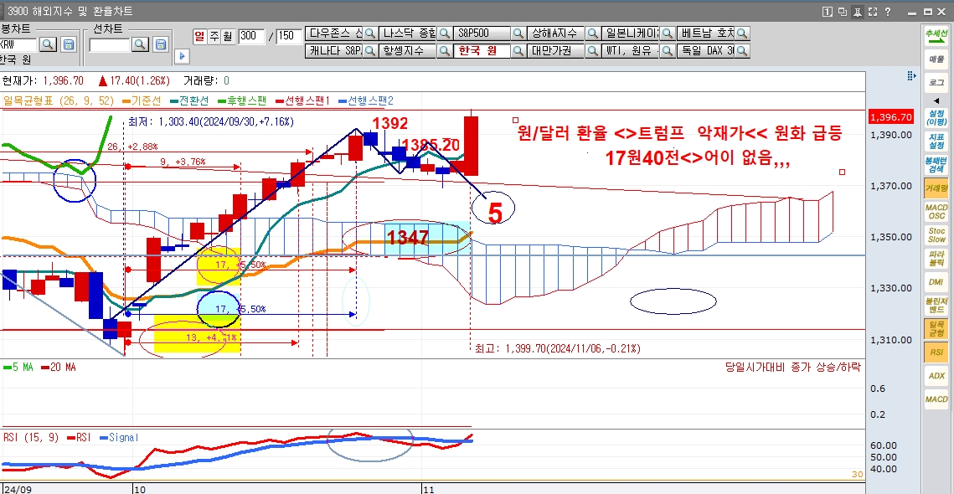The image size is (954, 494).
Task: Click the search icon beside 나스닥 종합
Action: pyautogui.click(x=445, y=33)
